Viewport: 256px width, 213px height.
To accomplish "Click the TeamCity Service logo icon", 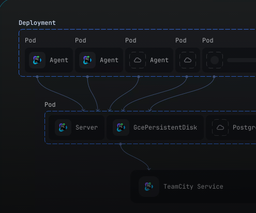I will click(149, 187).
